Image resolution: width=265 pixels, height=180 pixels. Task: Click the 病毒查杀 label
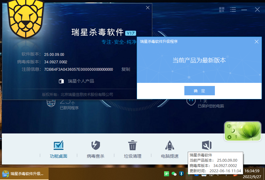(96, 156)
